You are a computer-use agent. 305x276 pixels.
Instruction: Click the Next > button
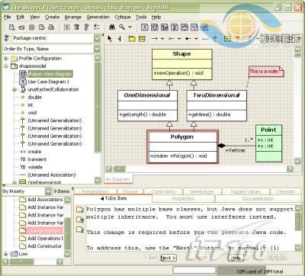(x=169, y=258)
